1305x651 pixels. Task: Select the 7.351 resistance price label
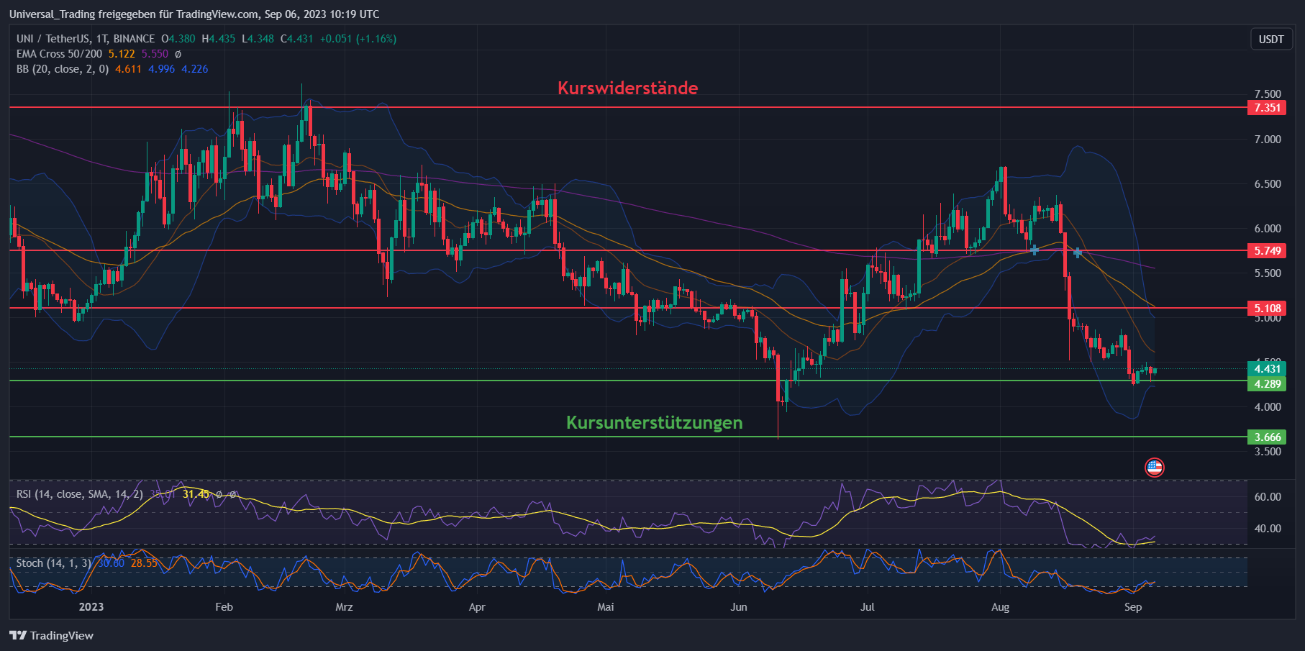(1267, 108)
